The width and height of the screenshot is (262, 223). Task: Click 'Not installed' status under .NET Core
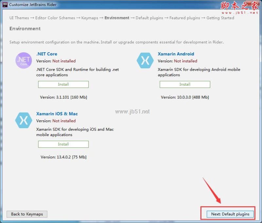64,61
